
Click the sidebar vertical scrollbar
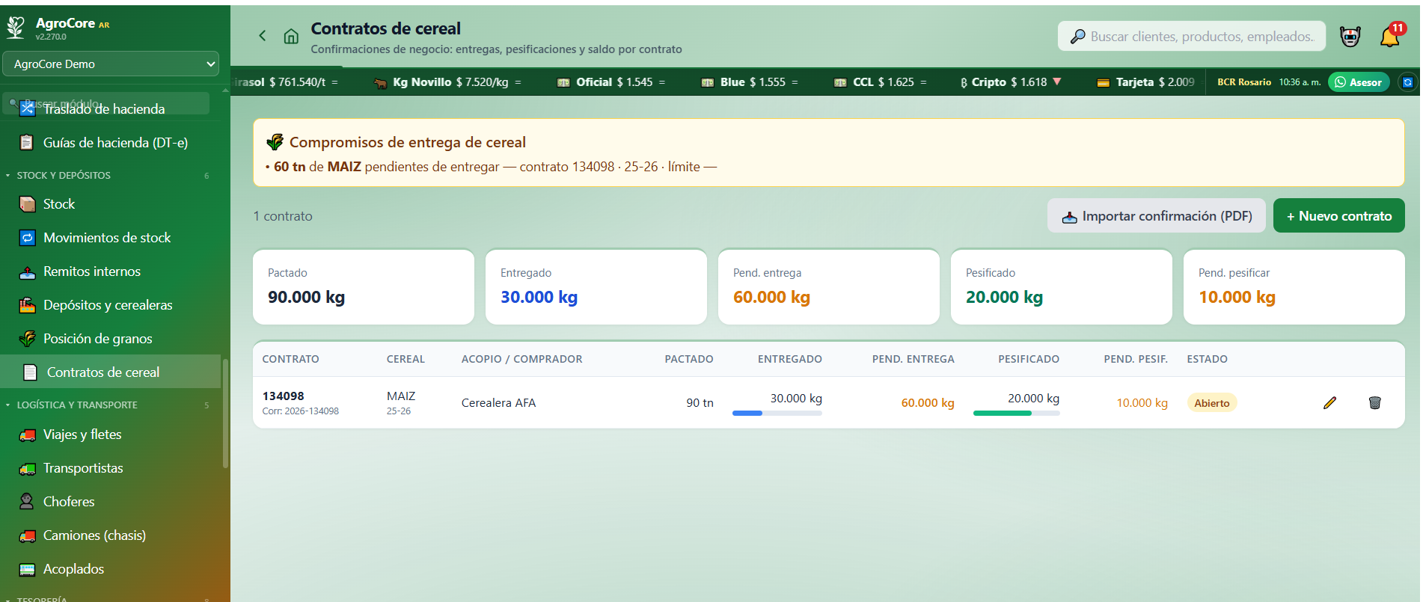[x=225, y=414]
